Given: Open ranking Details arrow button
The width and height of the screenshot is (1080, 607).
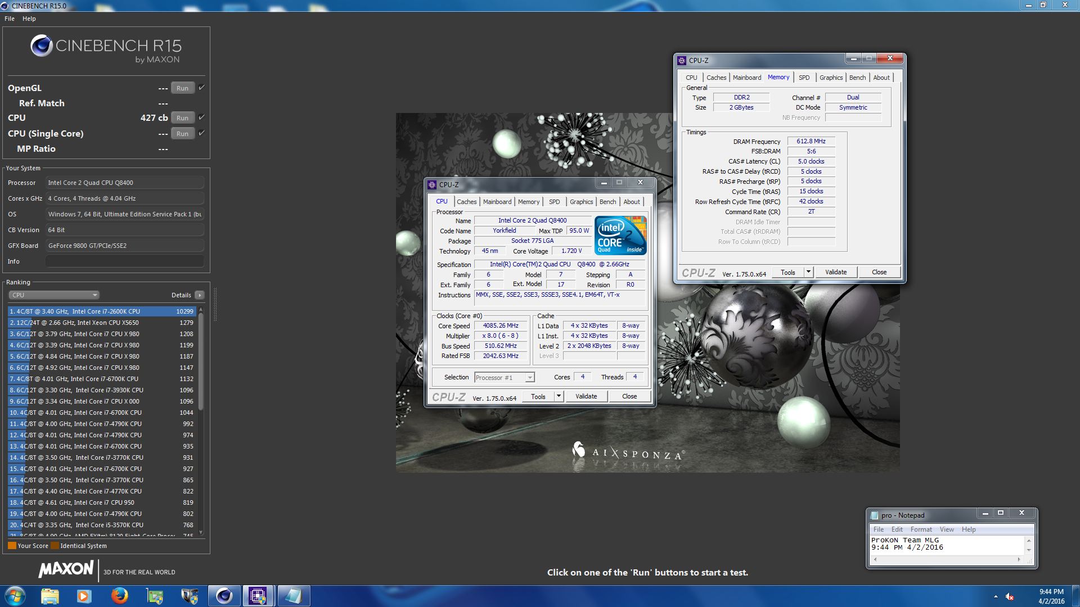Looking at the screenshot, I should pyautogui.click(x=200, y=295).
